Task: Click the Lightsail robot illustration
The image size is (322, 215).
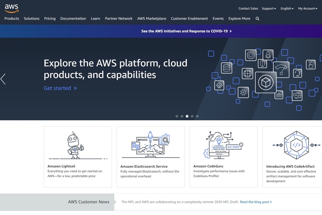Action: tap(76, 145)
